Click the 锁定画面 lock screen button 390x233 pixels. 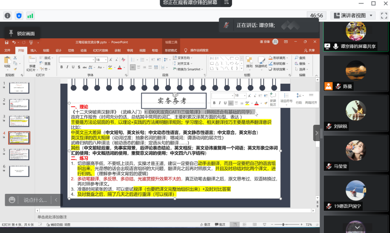pyautogui.click(x=22, y=33)
